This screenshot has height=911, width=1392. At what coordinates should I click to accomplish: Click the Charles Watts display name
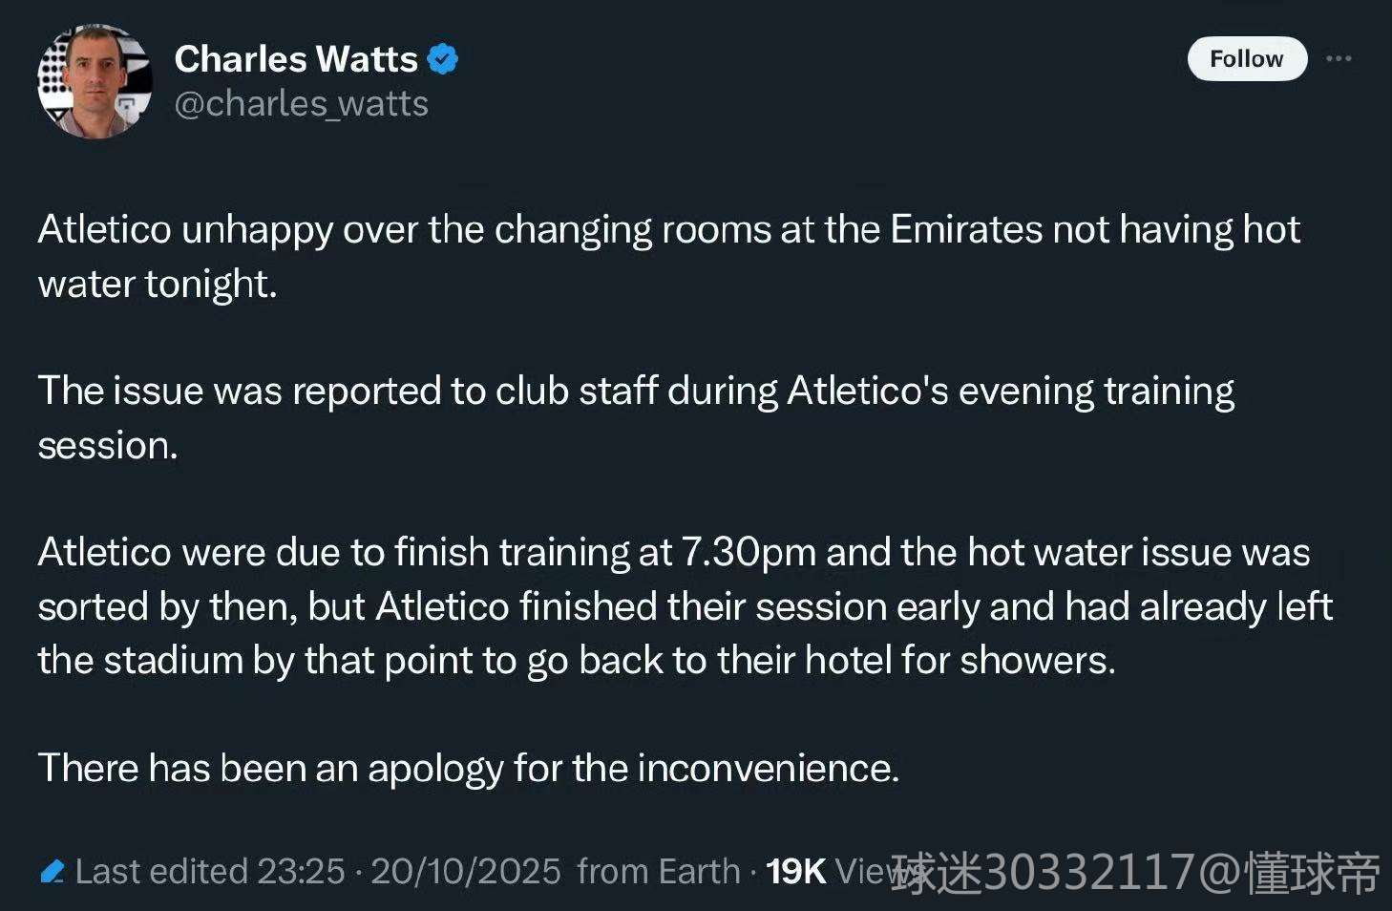click(296, 59)
